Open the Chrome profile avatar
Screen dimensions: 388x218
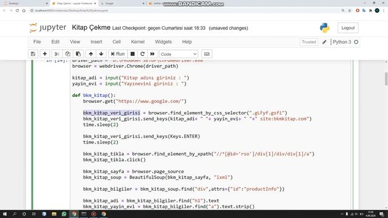pos(377,11)
